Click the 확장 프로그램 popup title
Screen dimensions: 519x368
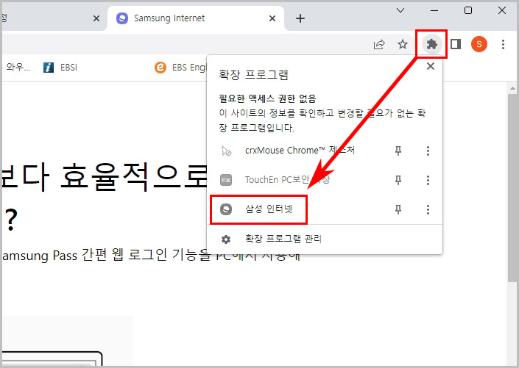point(253,75)
